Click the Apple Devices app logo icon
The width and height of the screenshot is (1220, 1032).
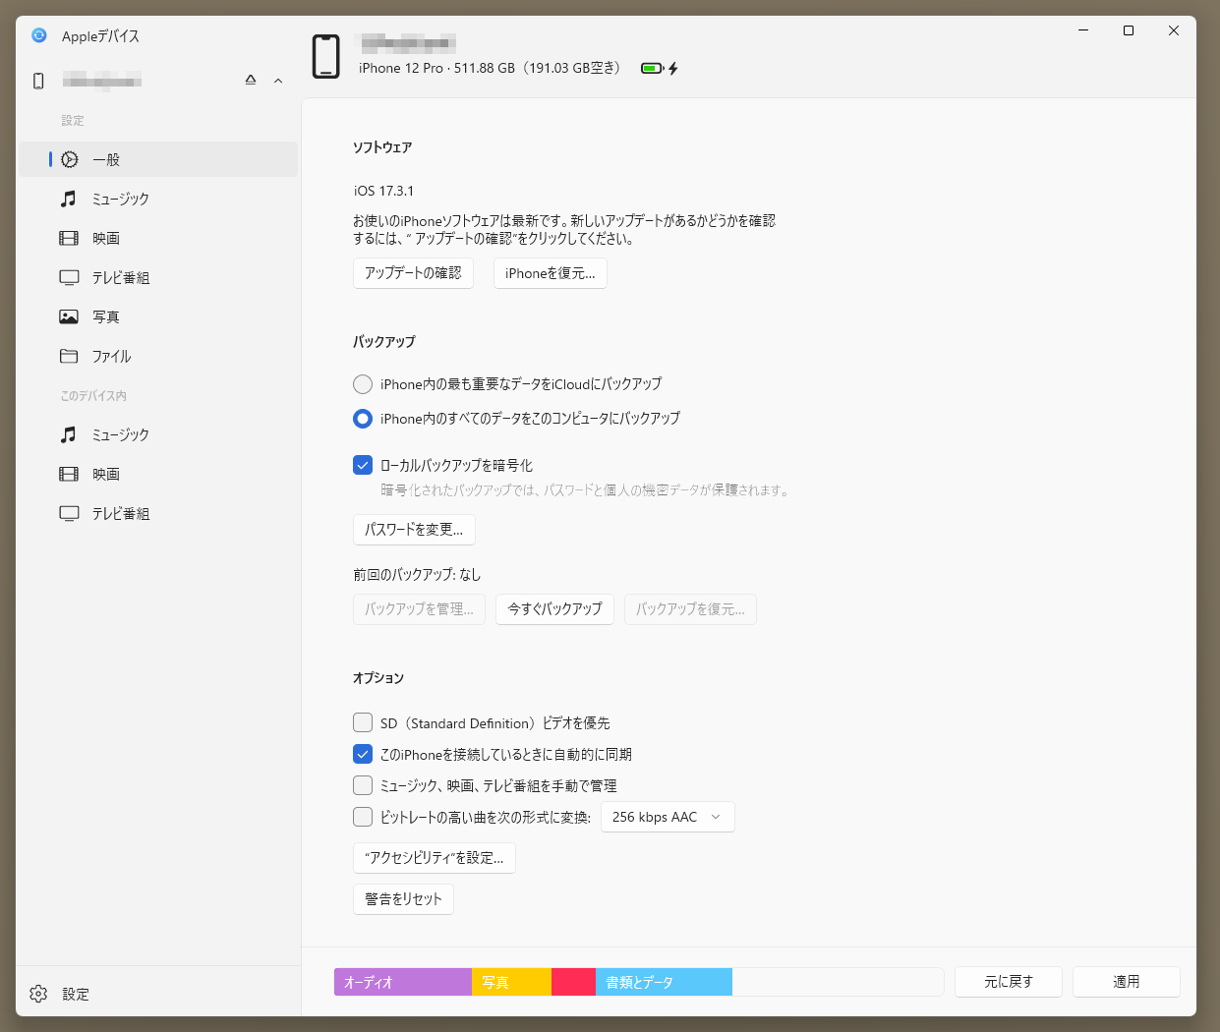click(x=39, y=35)
